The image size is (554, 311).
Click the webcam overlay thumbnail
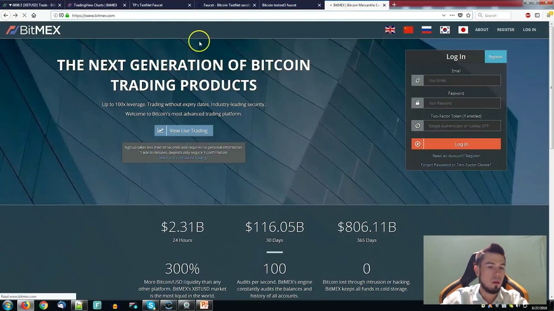point(485,270)
